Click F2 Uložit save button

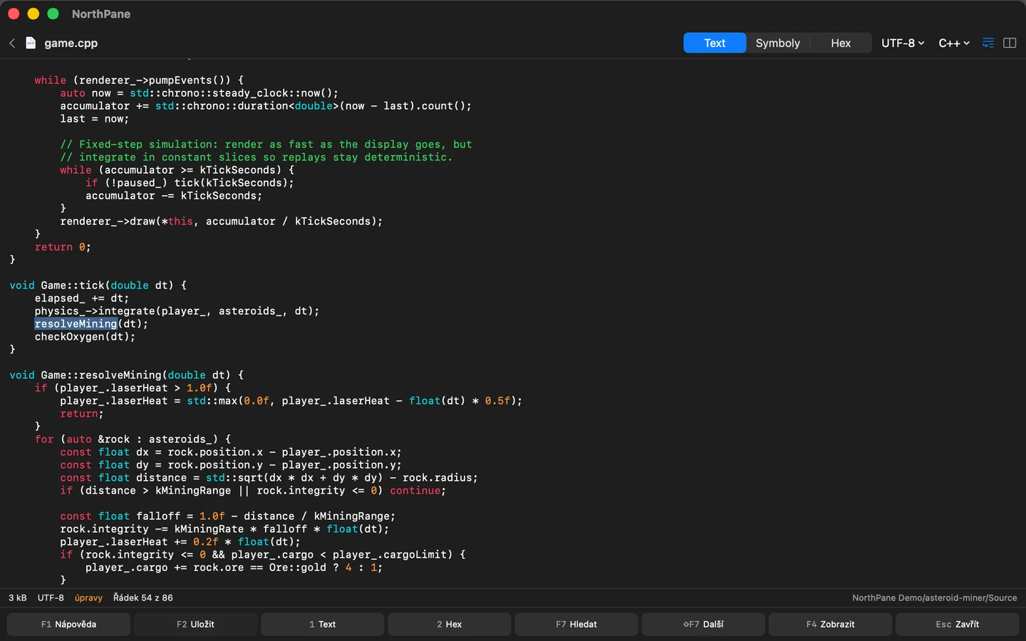(x=195, y=624)
